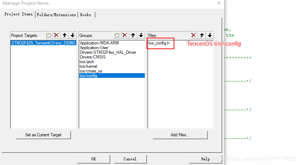The width and height of the screenshot is (300, 165).
Task: Move selected file up
Action: [202, 35]
